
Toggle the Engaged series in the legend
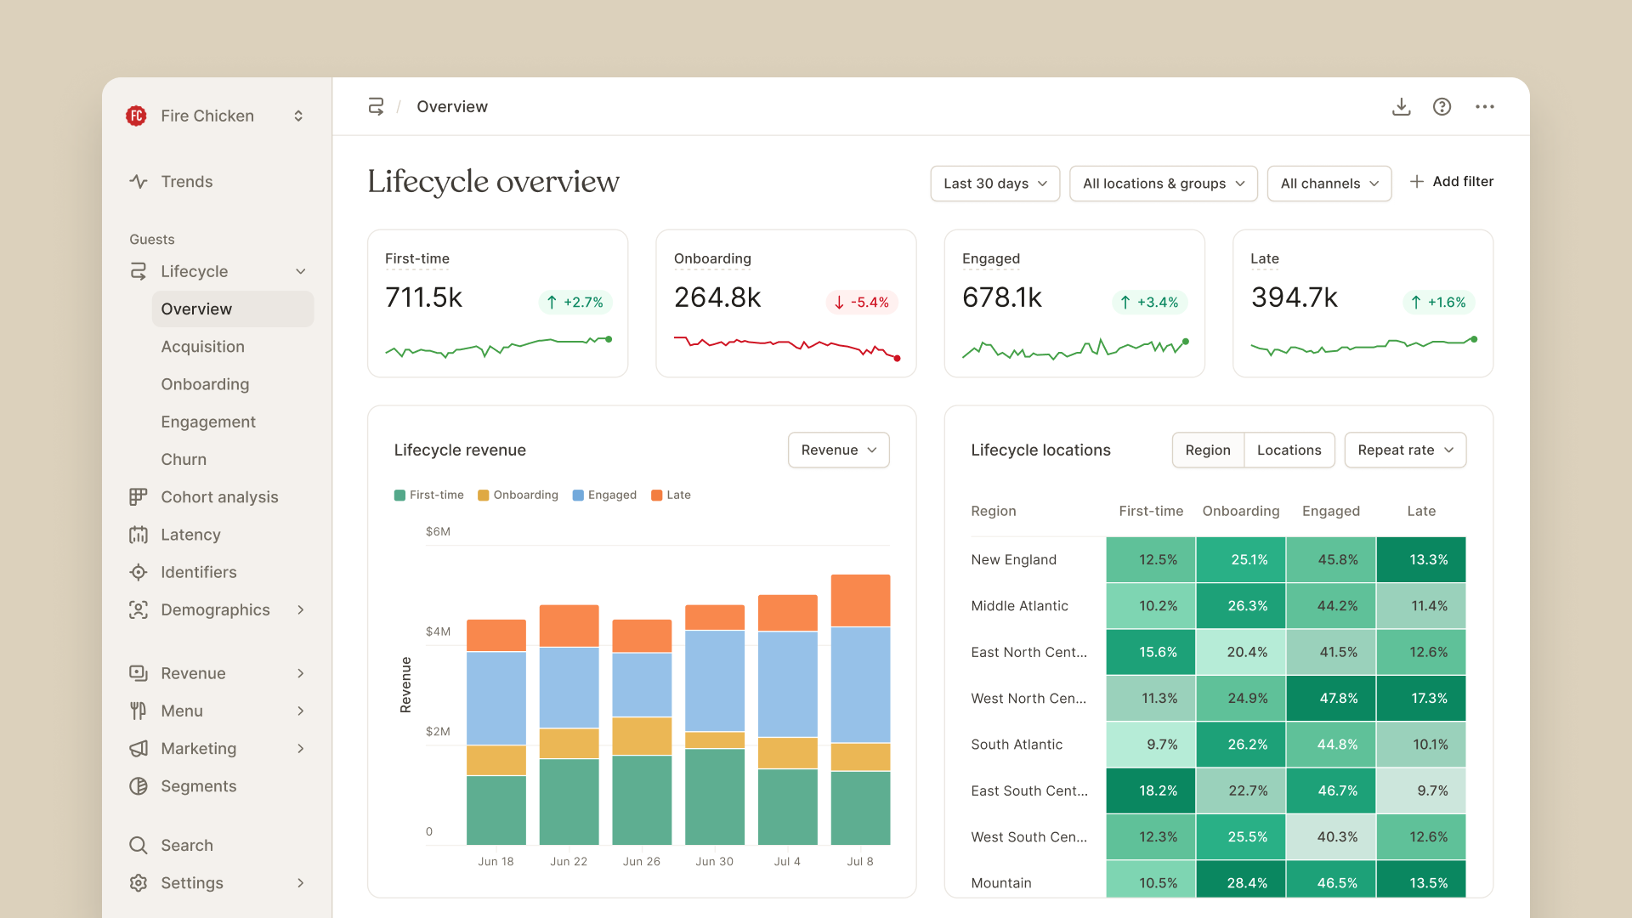[x=604, y=496]
